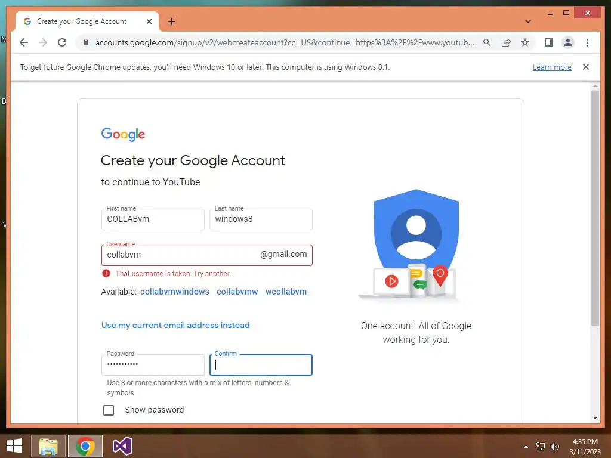Click the @gmail.com suffix text
Image resolution: width=611 pixels, height=458 pixels.
pos(283,254)
